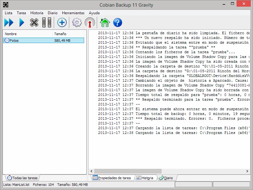Open help with blue question mark icon
The width and height of the screenshot is (253, 190).
coord(118,22)
